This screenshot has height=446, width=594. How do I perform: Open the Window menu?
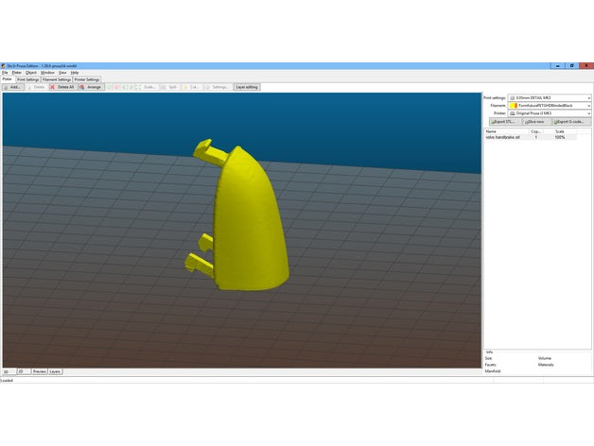click(47, 73)
